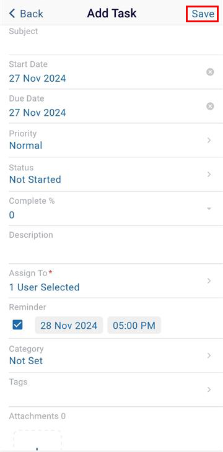Change the 05:00 PM reminder time

(x=134, y=326)
